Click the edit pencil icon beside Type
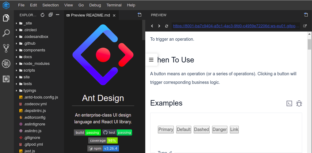The image size is (312, 153). click(170, 152)
